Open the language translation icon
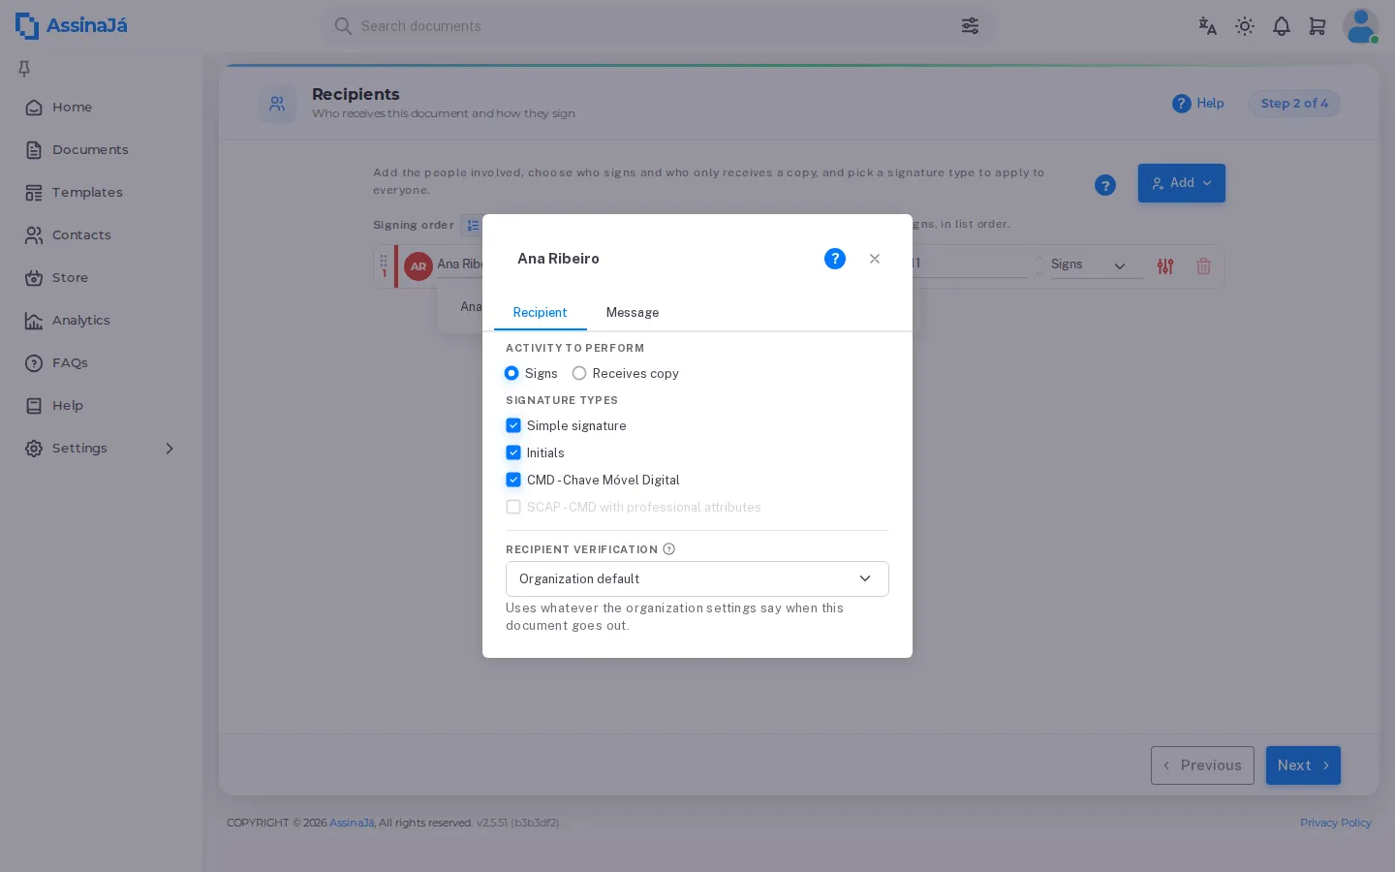This screenshot has width=1395, height=872. tap(1207, 26)
